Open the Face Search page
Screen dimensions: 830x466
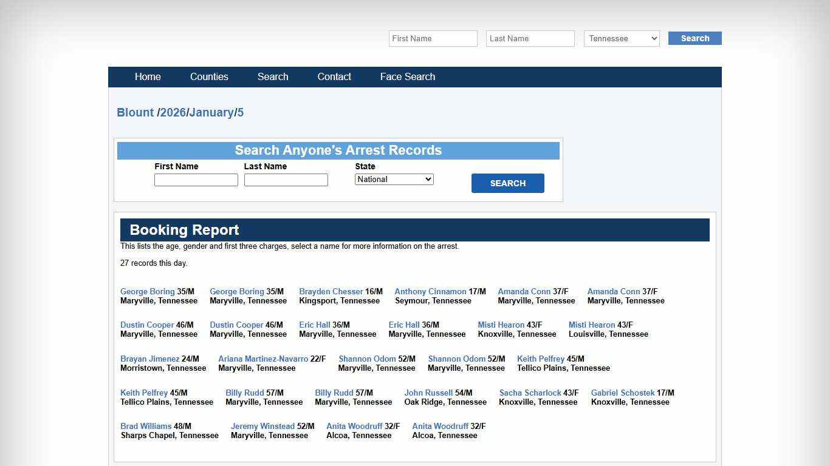[x=407, y=77]
